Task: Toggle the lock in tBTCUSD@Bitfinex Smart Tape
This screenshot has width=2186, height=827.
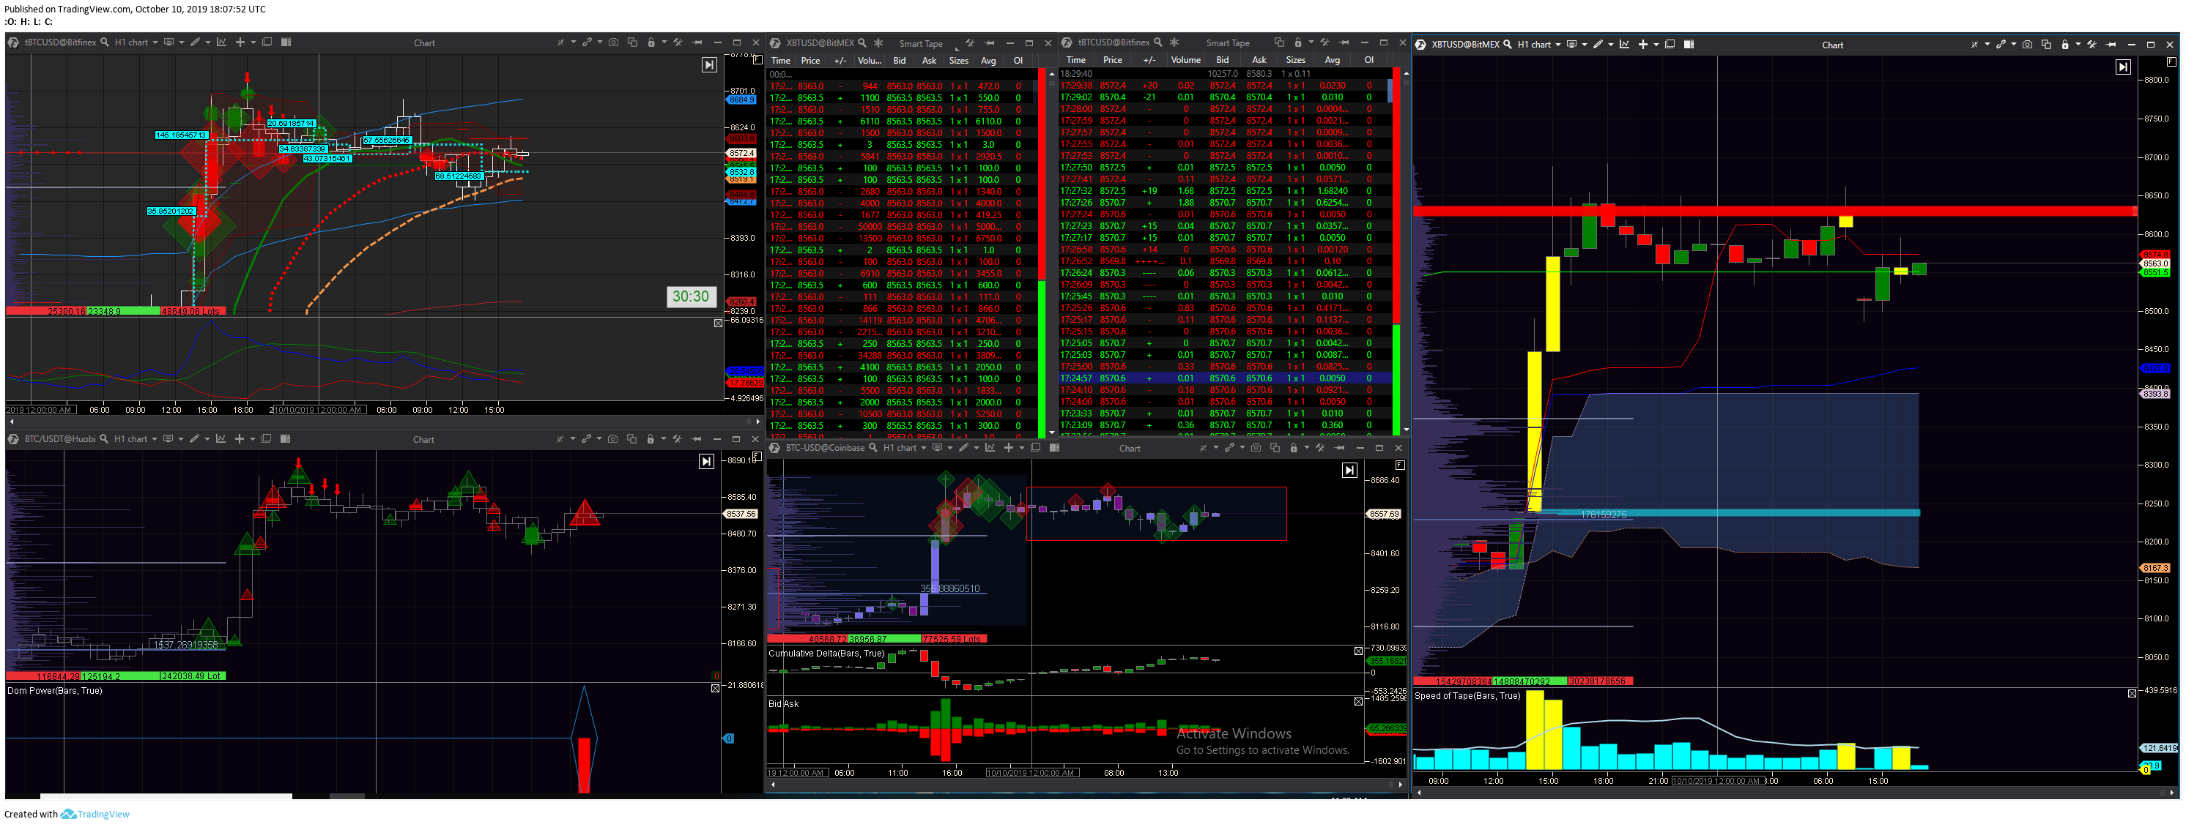Action: coord(1298,42)
